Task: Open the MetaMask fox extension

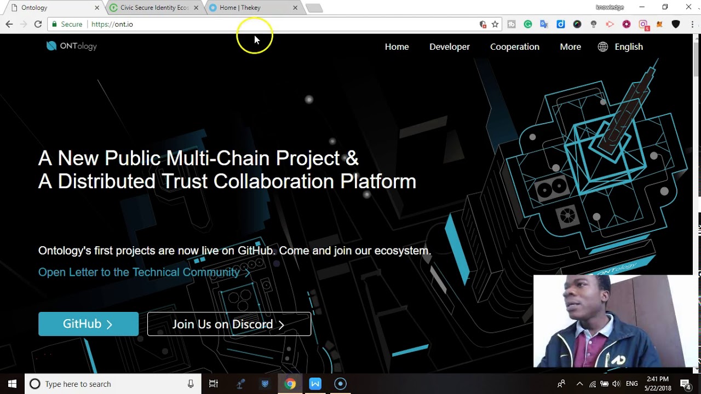Action: (659, 24)
